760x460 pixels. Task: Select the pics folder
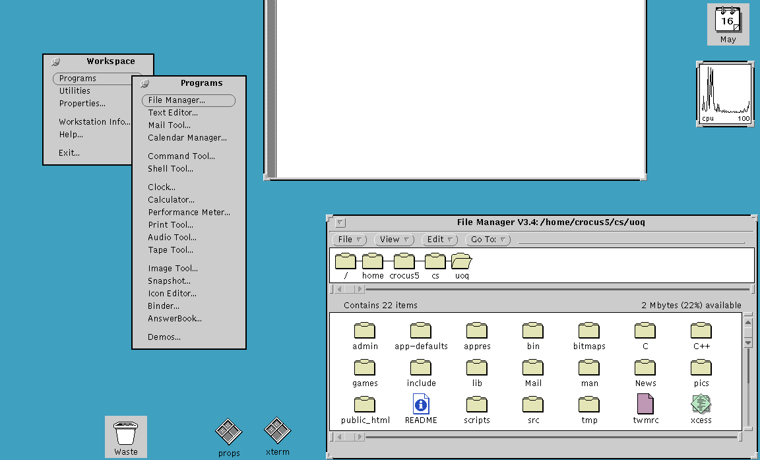click(701, 368)
